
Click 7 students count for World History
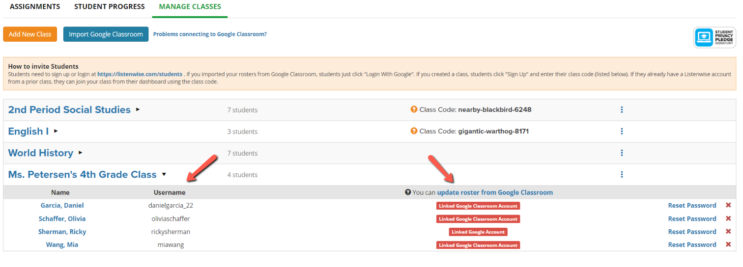tap(242, 153)
